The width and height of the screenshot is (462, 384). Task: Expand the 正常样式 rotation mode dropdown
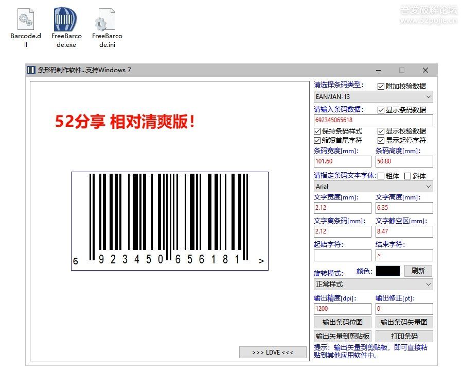(374, 285)
